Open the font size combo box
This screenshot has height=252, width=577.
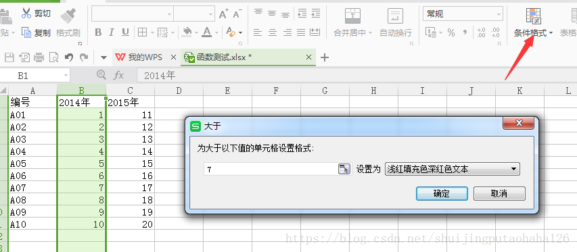click(x=194, y=14)
